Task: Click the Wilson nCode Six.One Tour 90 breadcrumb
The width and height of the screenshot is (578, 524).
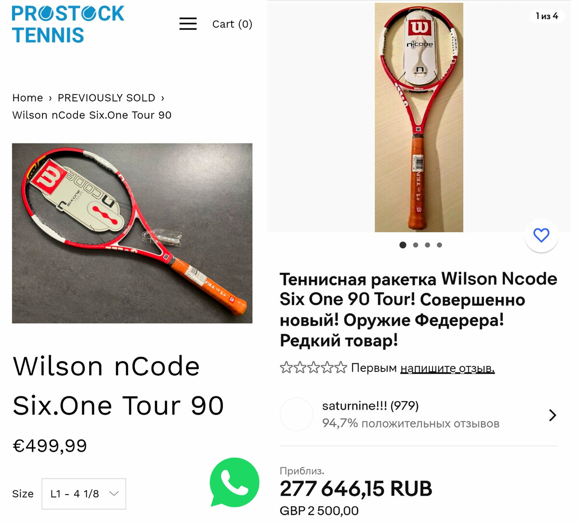Action: 92,115
